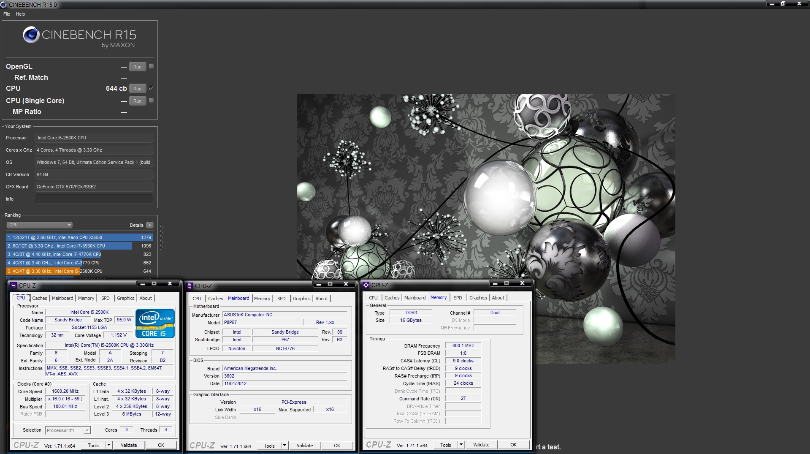Screen dimensions: 810x454
Task: Click the Model value P8P67
Action: coord(262,322)
